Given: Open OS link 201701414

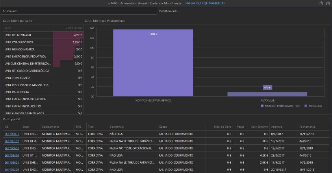Looking at the screenshot, I should (11, 155).
